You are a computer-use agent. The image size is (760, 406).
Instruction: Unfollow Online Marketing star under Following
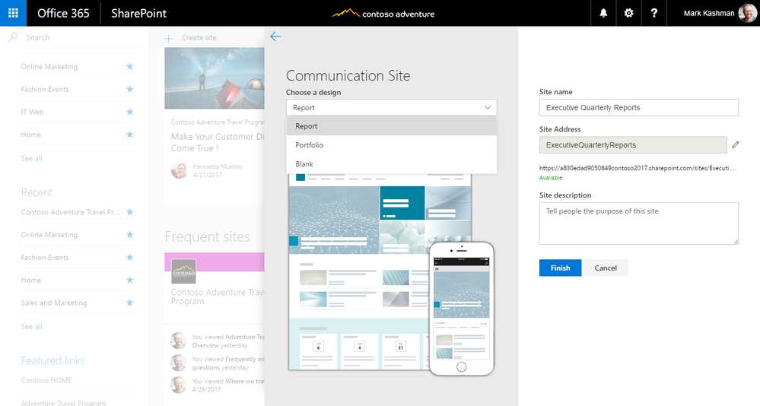pos(129,66)
